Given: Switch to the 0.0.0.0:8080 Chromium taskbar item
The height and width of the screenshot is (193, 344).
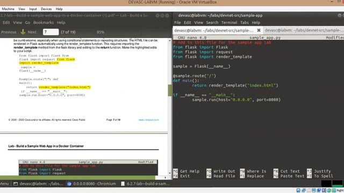Looking at the screenshot, I should pyautogui.click(x=91, y=183).
